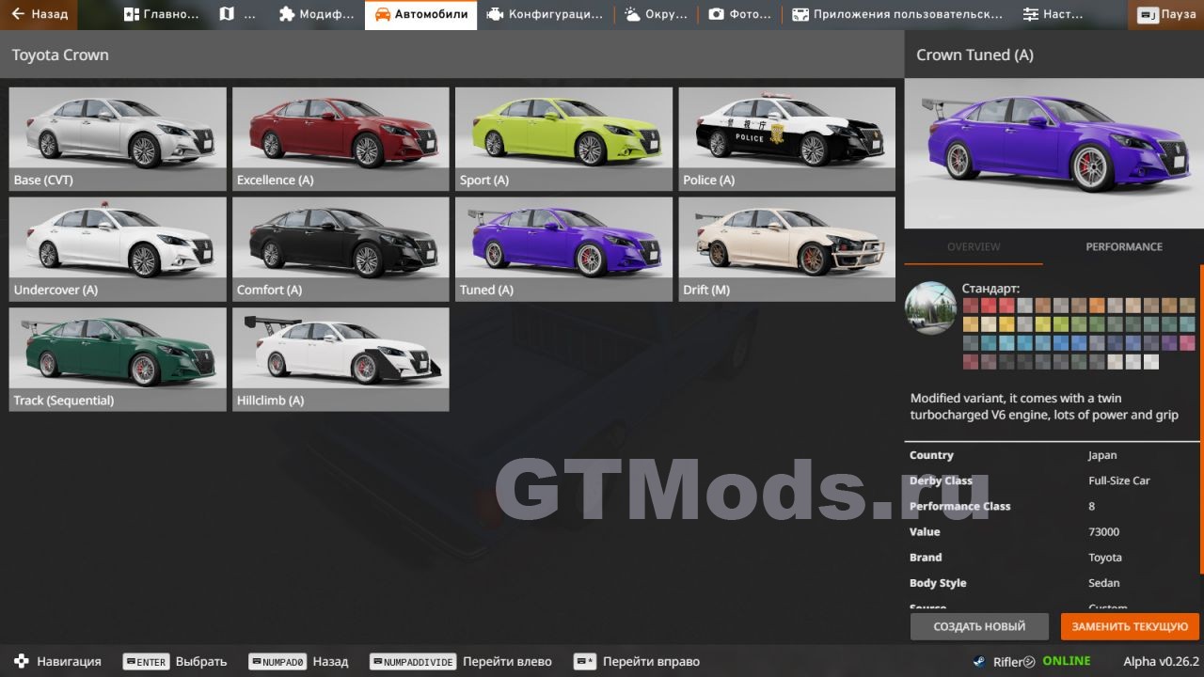Select the Tuned (A) purple car
1204x677 pixels.
[563, 249]
